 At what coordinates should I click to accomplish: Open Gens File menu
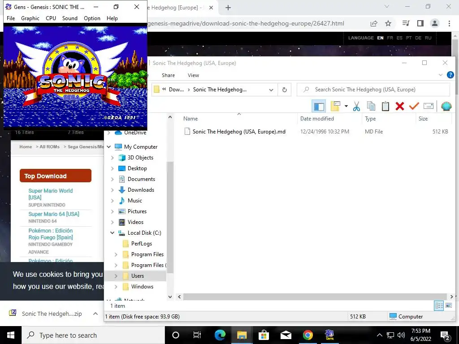tap(11, 18)
